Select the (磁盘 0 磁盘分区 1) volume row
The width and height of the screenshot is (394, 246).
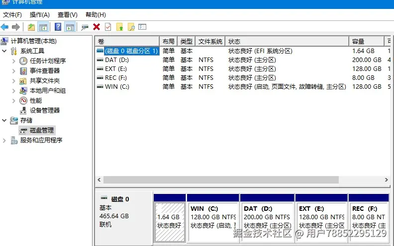pyautogui.click(x=243, y=51)
